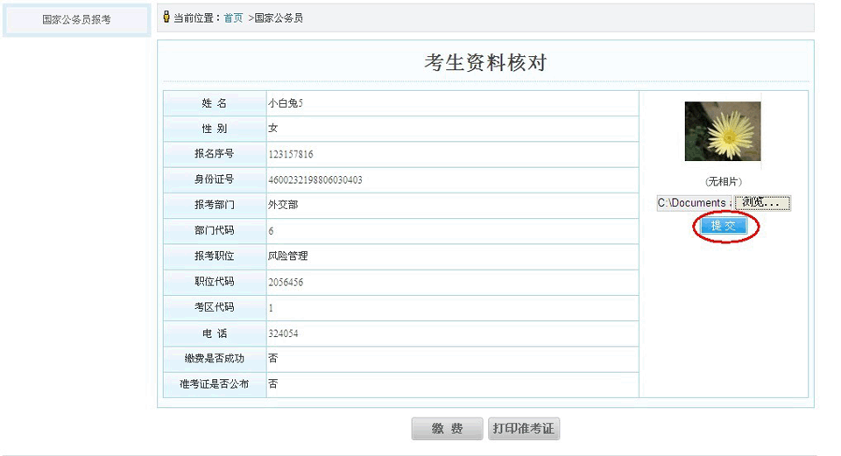This screenshot has width=841, height=456.
Task: Click the 报考职位 label cell
Action: [215, 256]
